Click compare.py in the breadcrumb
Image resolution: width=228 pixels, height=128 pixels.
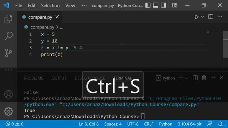pyautogui.click(x=42, y=27)
